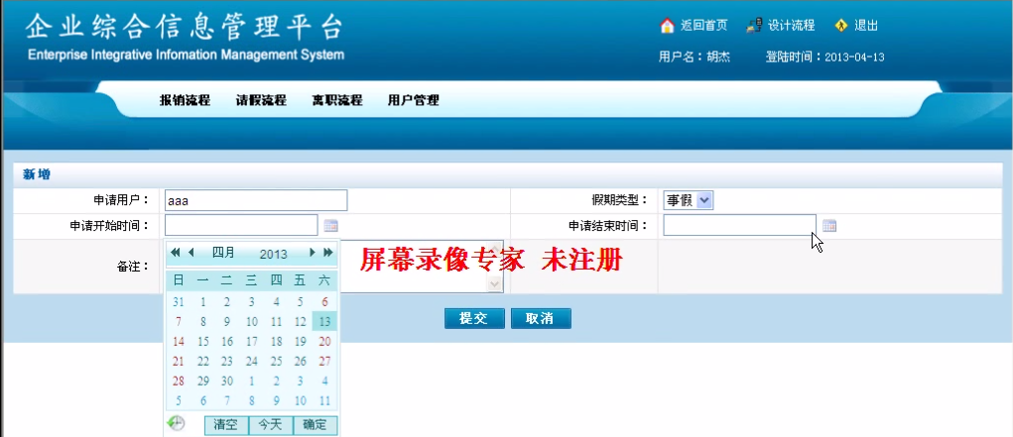Screen dimensions: 1013x437
Task: Open the 请假流程 menu
Action: point(261,100)
